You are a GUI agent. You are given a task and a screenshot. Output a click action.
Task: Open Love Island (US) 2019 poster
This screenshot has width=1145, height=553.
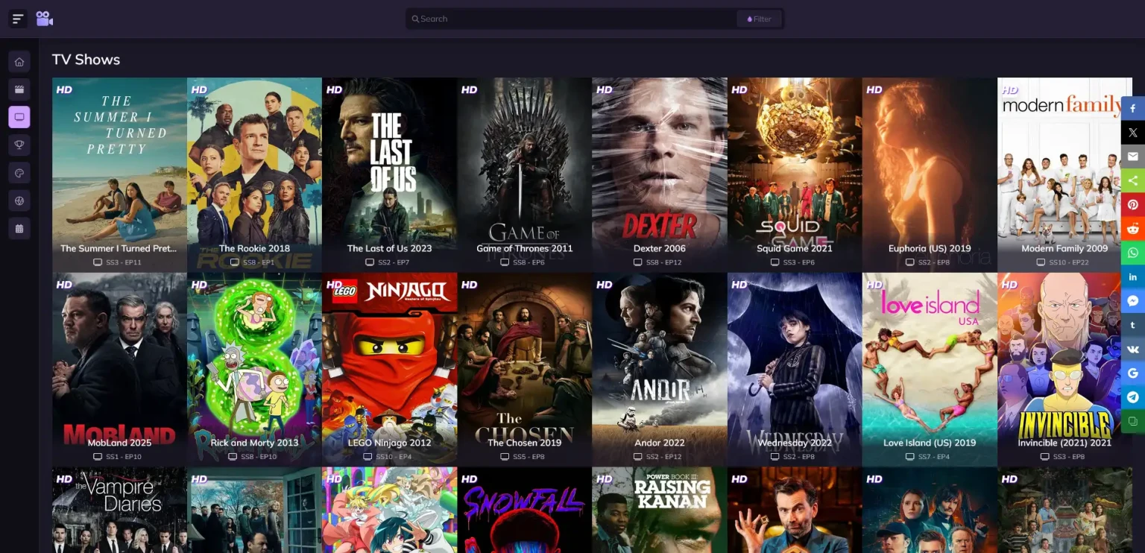click(930, 369)
